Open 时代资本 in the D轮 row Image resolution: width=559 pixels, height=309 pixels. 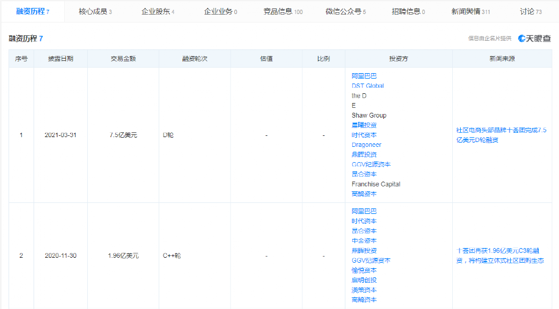(x=364, y=135)
